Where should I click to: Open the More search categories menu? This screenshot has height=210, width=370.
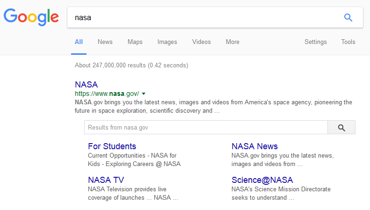click(232, 42)
